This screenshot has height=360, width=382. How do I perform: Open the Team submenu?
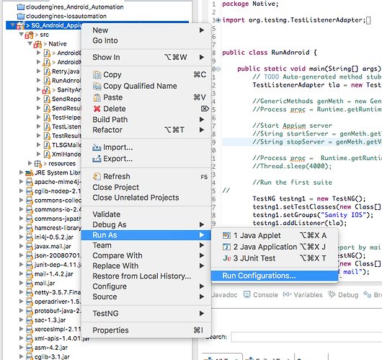(x=146, y=245)
